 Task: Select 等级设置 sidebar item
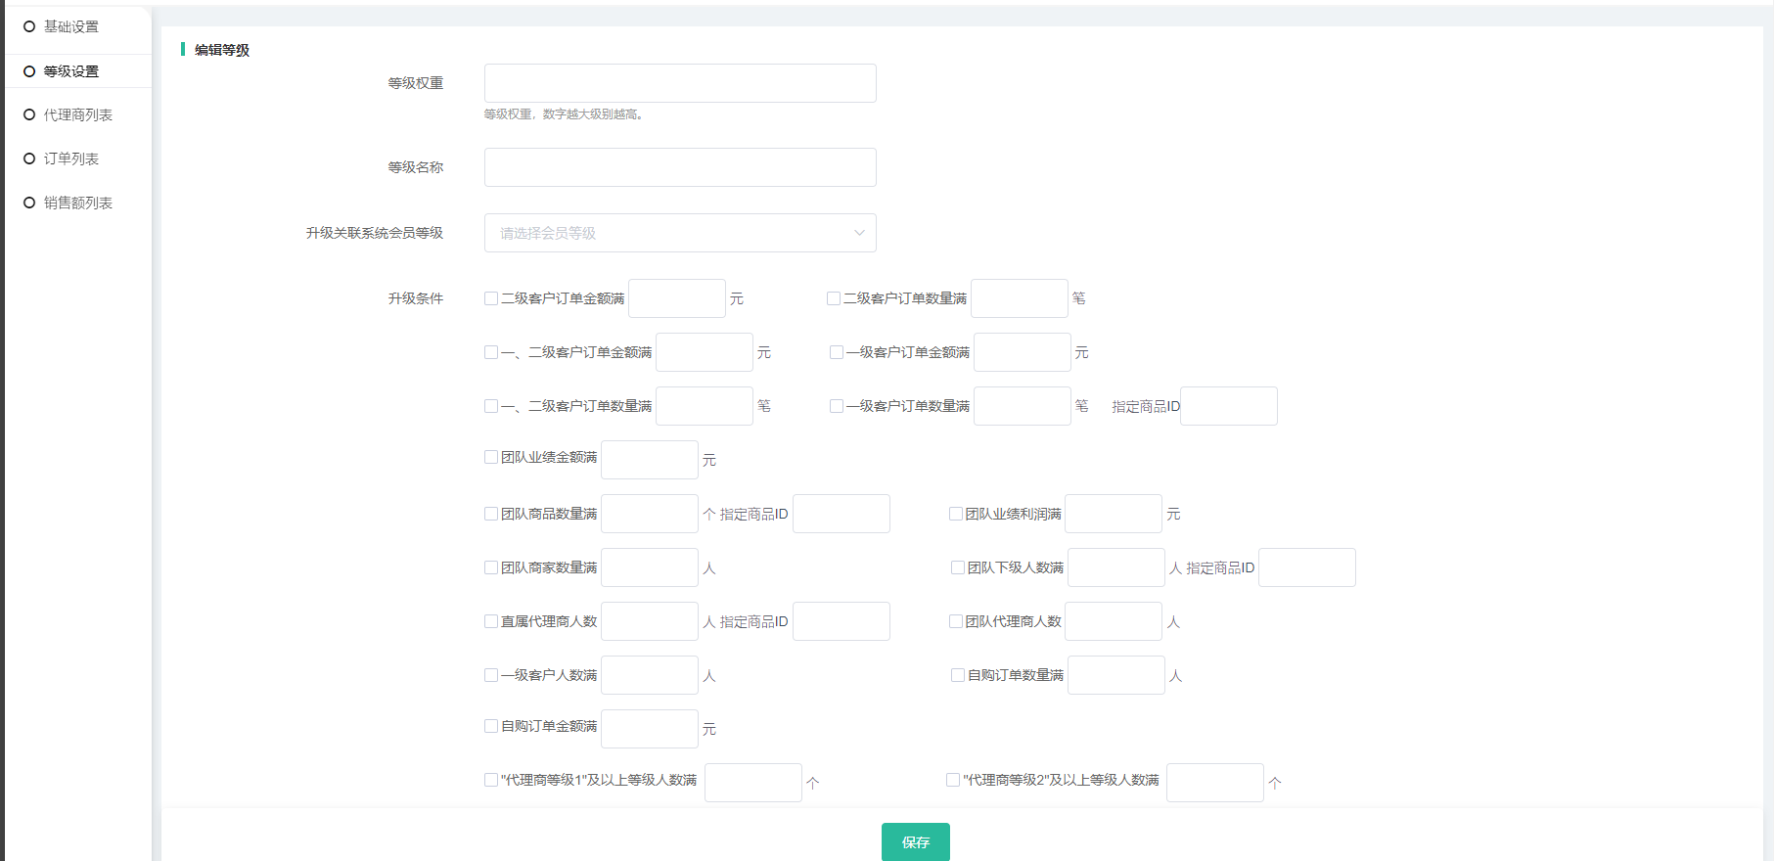tap(70, 71)
